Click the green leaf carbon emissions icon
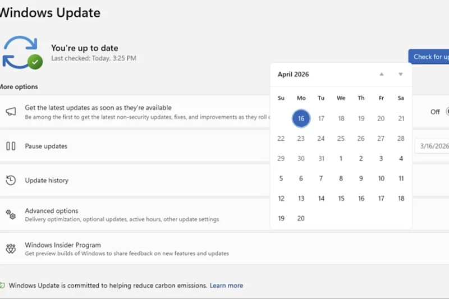449x299 pixels. pyautogui.click(x=2, y=286)
